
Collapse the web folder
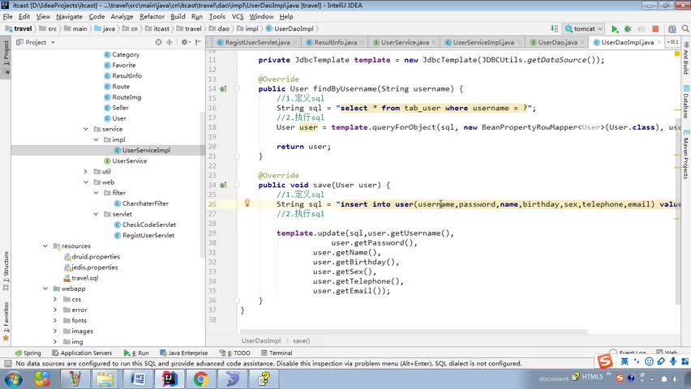tap(86, 182)
